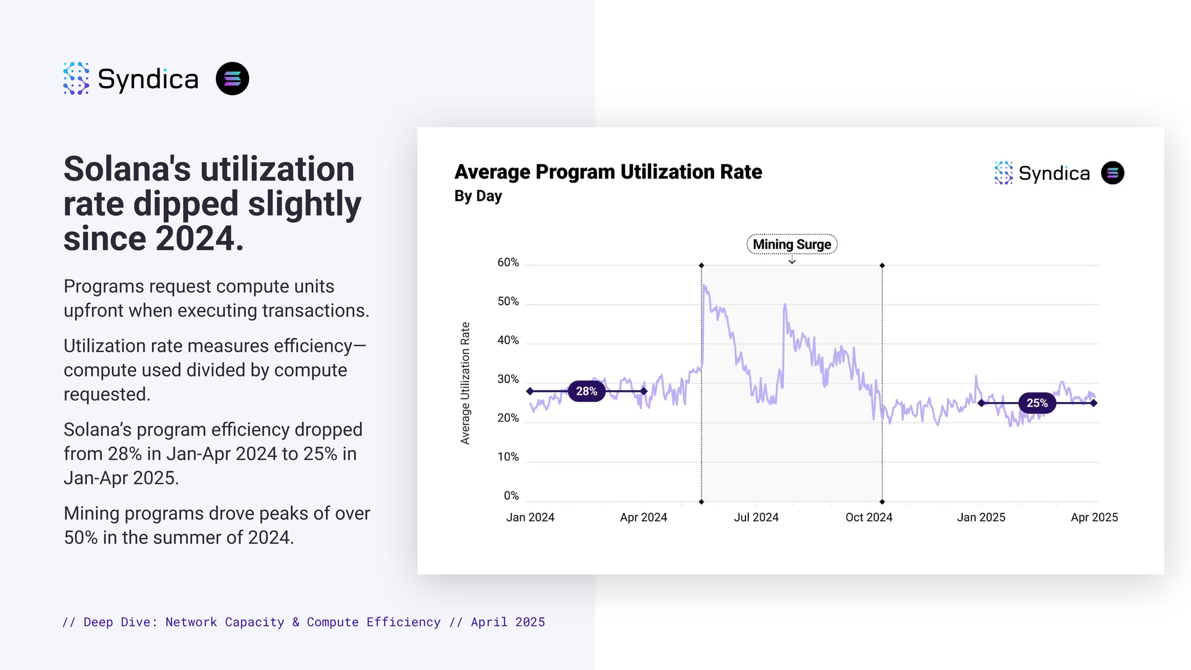Click the Syndica dotted logo icon top-left

pyautogui.click(x=76, y=78)
